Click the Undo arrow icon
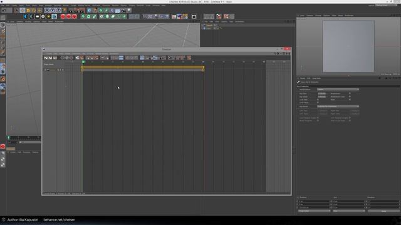The image size is (401, 225). coord(4,11)
